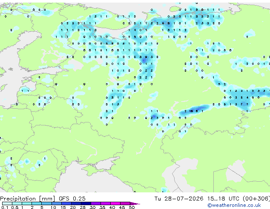
Task: Click the 25 to 30 mm dark blue swatch
Action: click(x=86, y=203)
